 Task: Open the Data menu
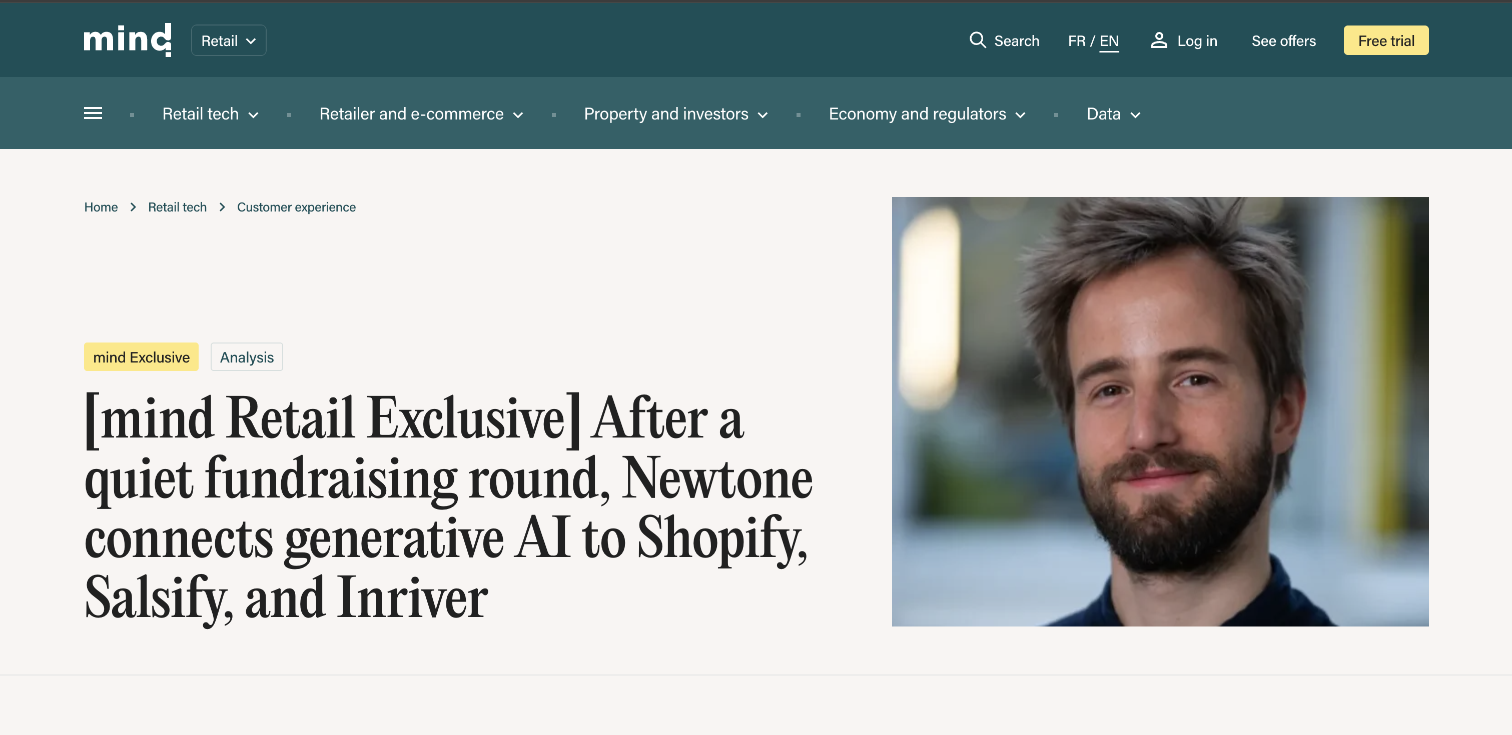click(1113, 114)
